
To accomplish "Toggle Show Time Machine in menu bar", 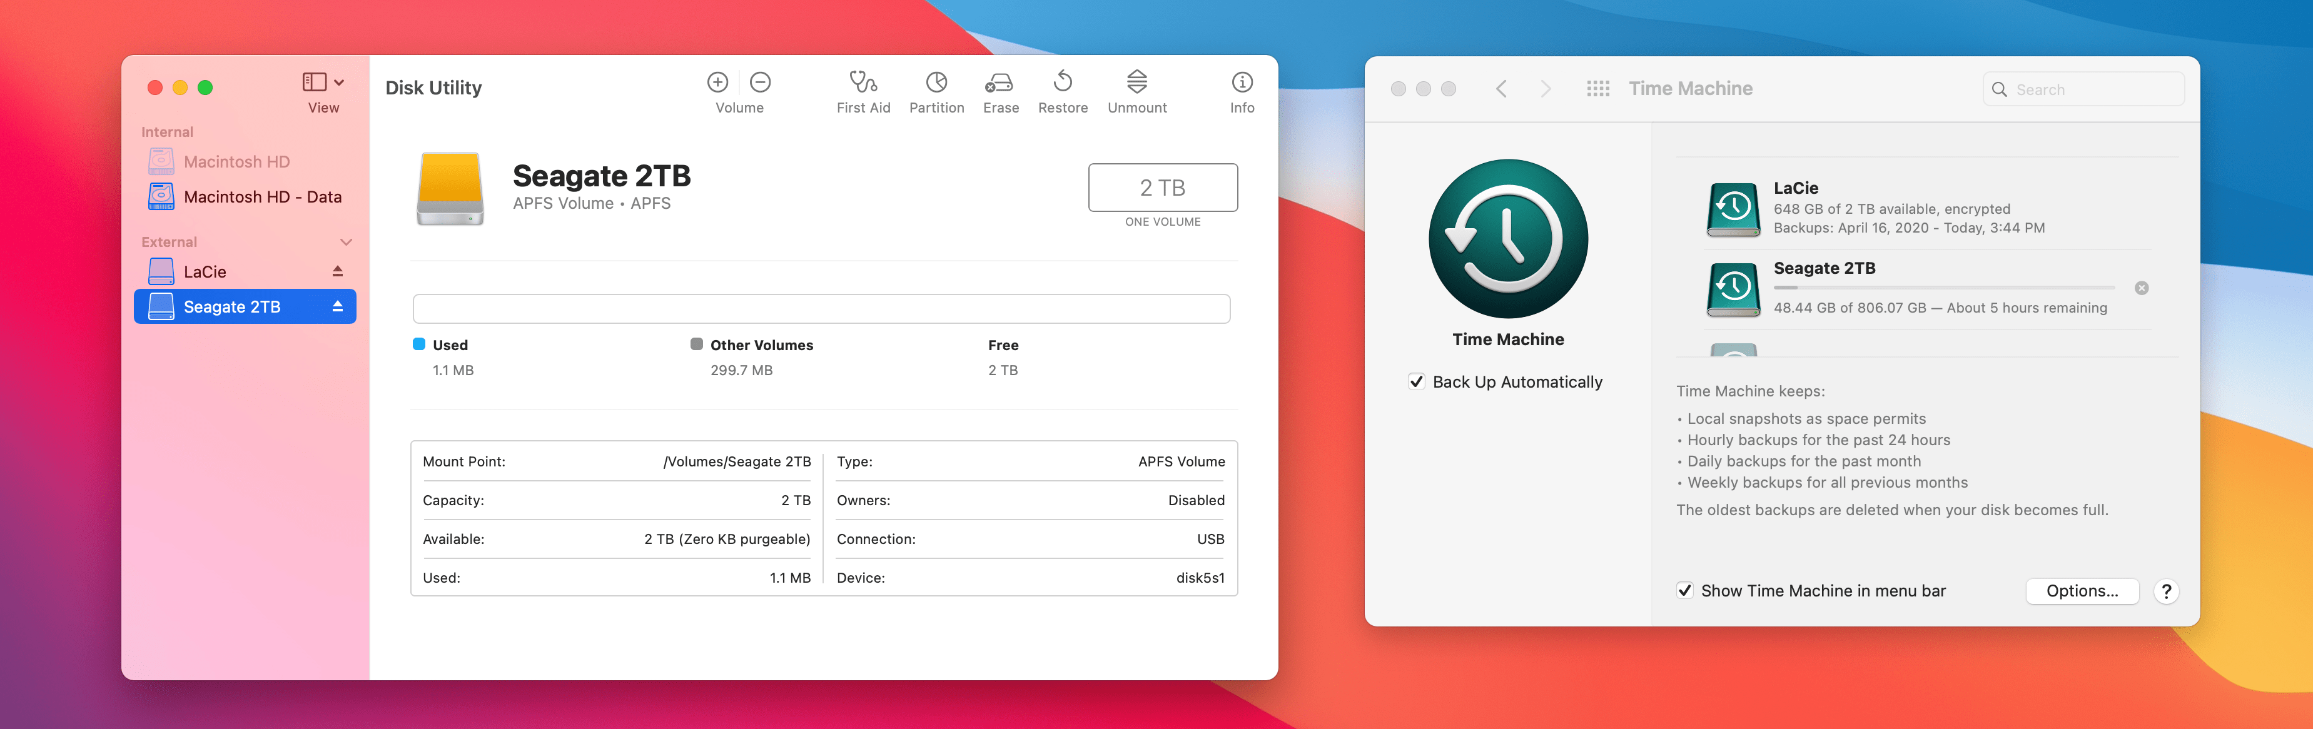I will click(1686, 591).
